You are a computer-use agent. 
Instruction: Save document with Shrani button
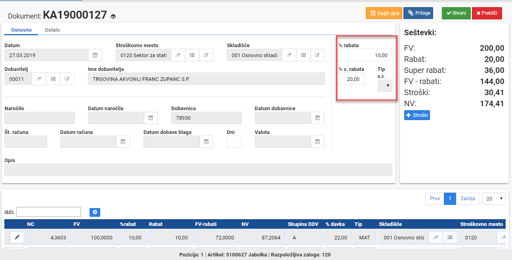coord(456,13)
